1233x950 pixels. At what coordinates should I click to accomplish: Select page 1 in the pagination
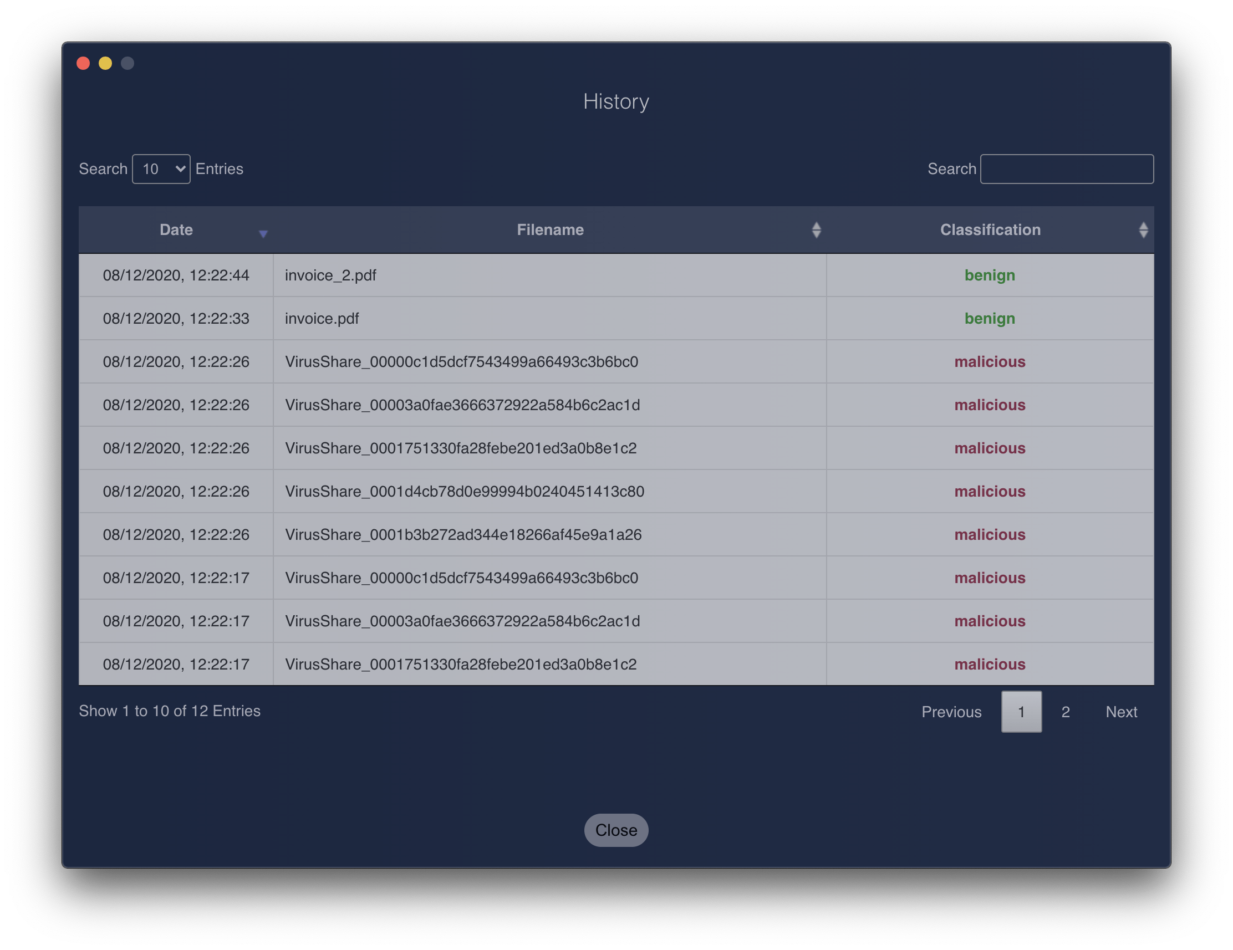[1022, 712]
